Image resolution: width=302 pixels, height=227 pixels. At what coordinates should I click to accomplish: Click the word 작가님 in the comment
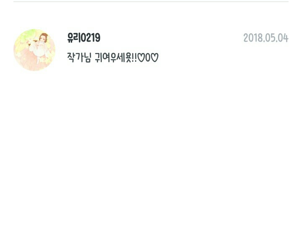tap(79, 58)
